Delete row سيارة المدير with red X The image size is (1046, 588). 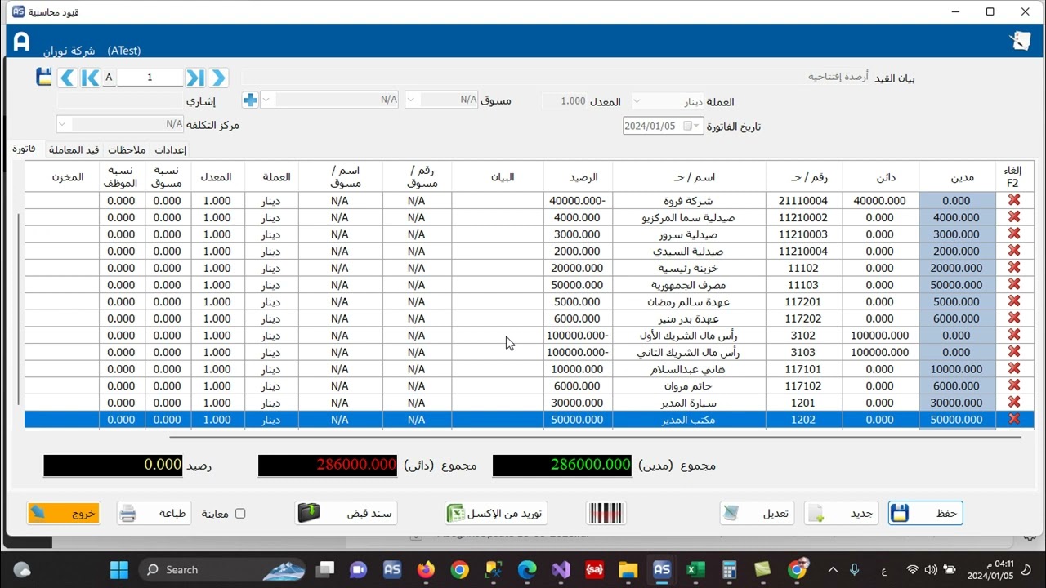click(x=1014, y=402)
